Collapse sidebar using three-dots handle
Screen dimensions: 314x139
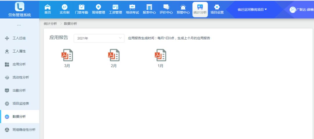click(19, 25)
